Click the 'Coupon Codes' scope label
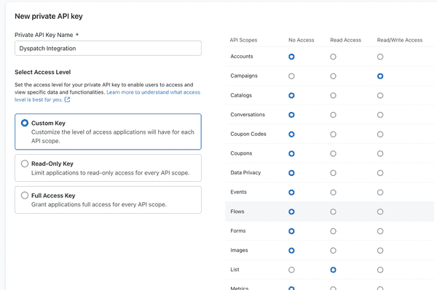 point(248,134)
